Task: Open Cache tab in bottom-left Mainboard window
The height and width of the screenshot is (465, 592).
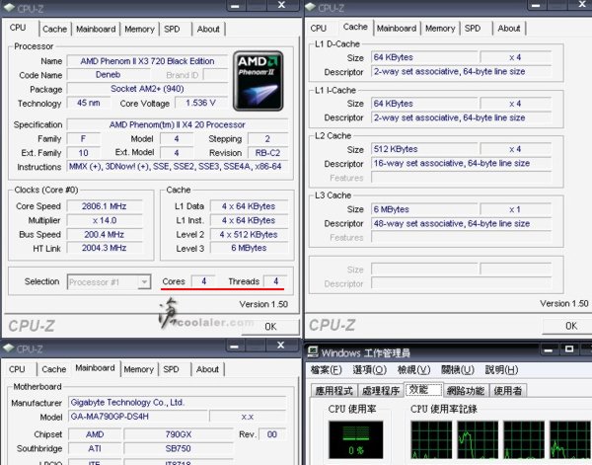Action: tap(54, 369)
